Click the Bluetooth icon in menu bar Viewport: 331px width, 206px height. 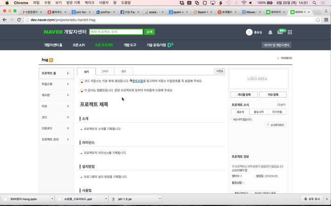[236, 3]
